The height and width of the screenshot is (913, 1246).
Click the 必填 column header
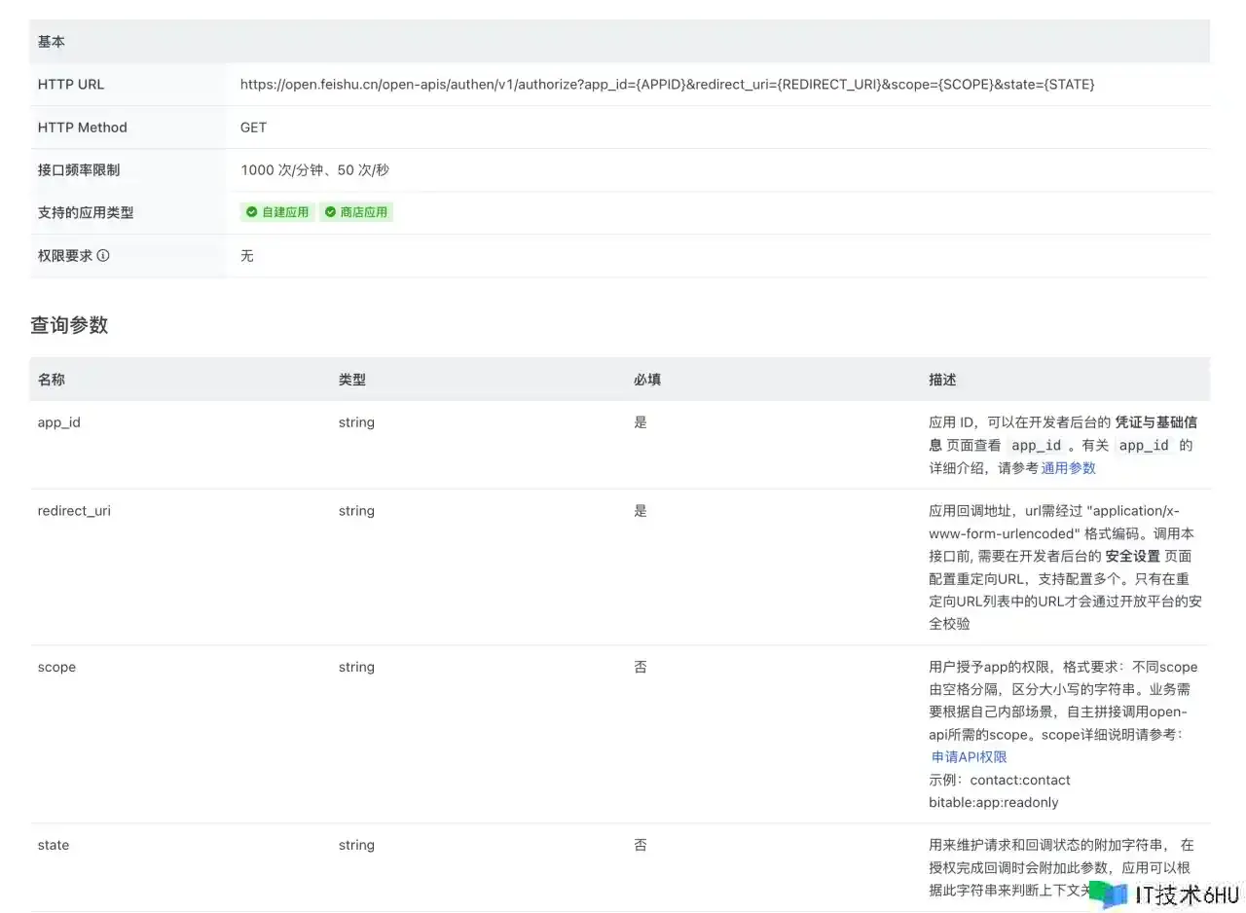coord(647,380)
